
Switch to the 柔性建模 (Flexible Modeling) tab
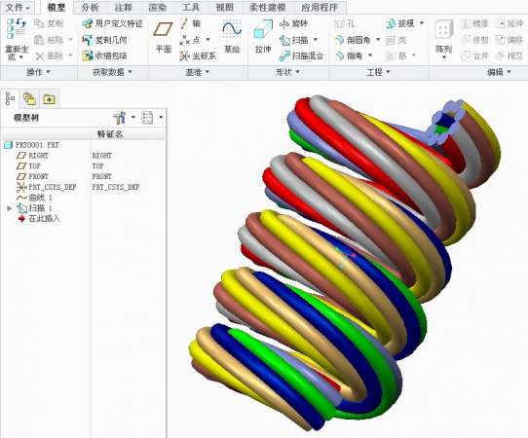(267, 7)
